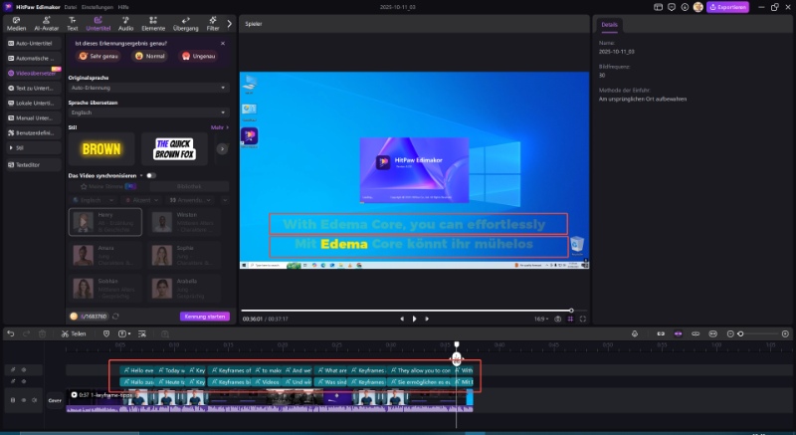Image resolution: width=796 pixels, height=435 pixels.
Task: Select the Arabella voice card
Action: pos(184,289)
